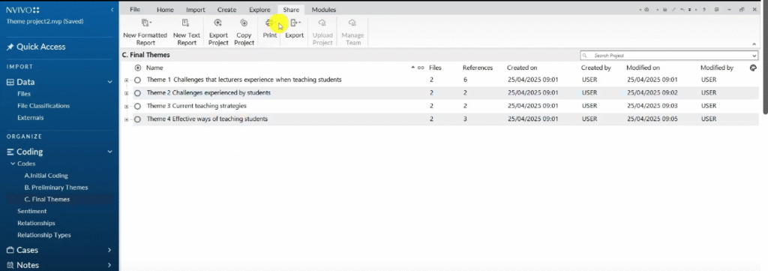This screenshot has width=768, height=271.
Task: Switch to the Create tab
Action: click(x=226, y=10)
